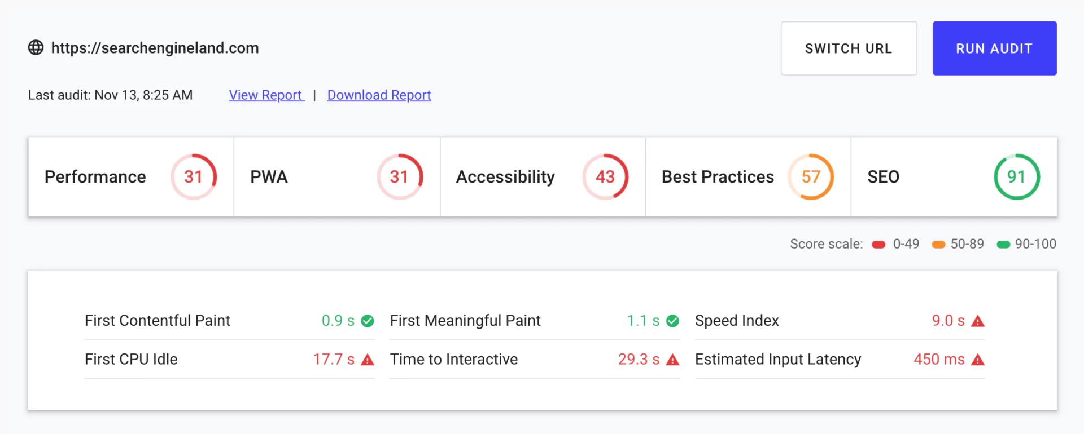Select the Accessibility category card

[x=543, y=177]
